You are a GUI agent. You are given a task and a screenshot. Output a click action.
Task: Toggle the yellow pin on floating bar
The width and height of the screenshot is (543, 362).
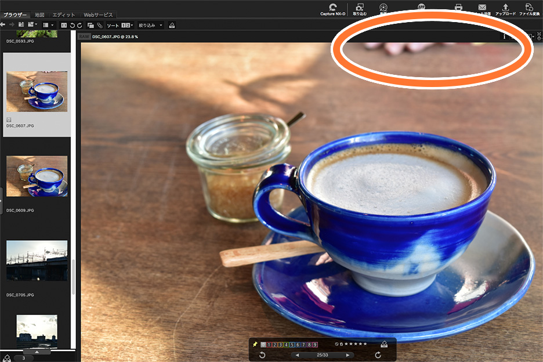click(x=255, y=344)
